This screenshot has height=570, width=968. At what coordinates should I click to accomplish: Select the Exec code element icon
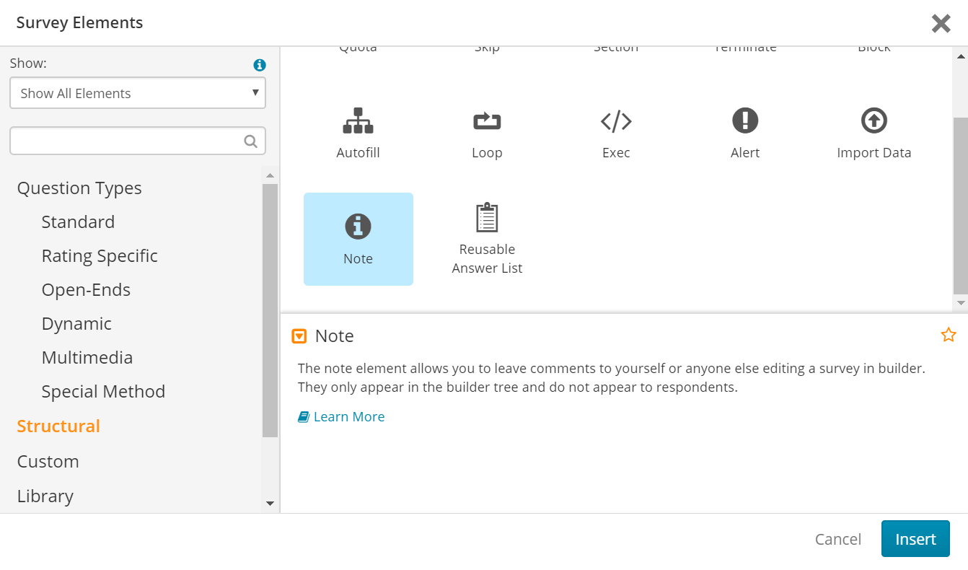616,121
